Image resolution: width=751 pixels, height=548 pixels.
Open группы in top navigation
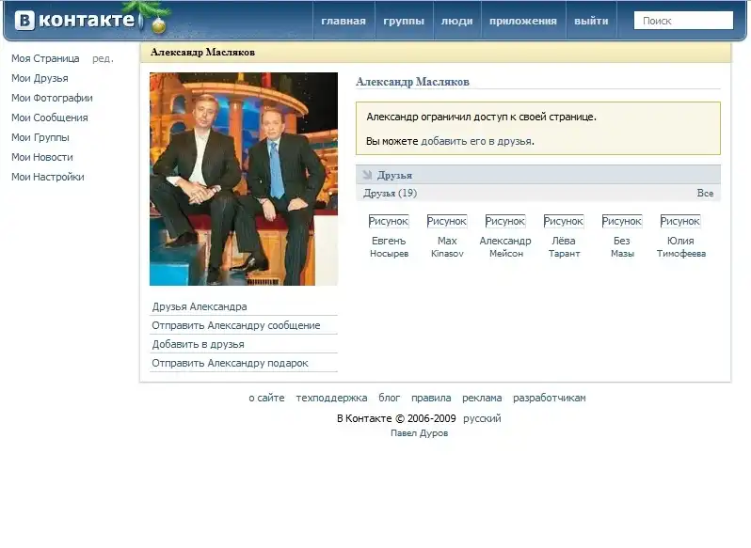click(x=404, y=21)
